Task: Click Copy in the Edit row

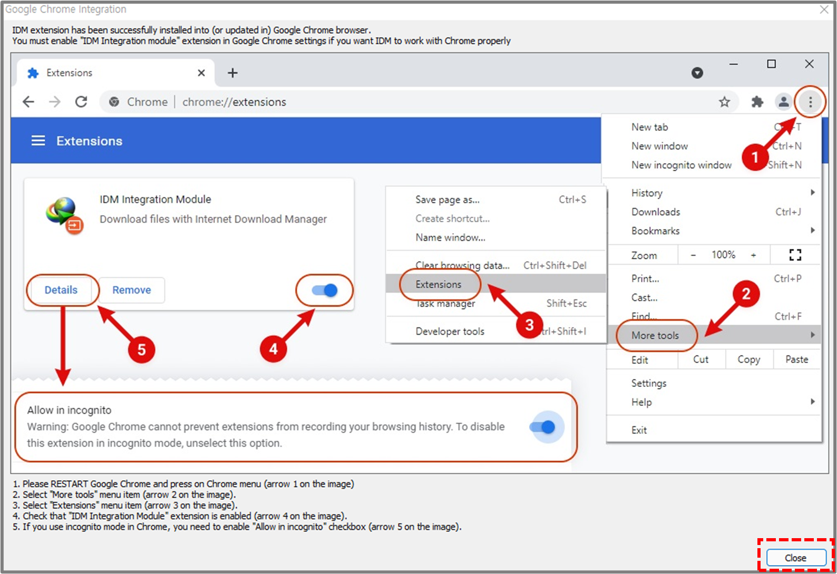Action: pos(749,359)
